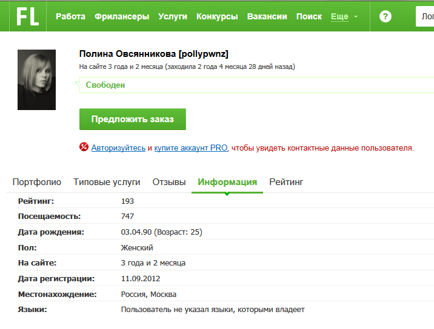Click the red warning icon beside Авторизуйтесь
Image resolution: width=434 pixels, height=329 pixels.
[84, 147]
